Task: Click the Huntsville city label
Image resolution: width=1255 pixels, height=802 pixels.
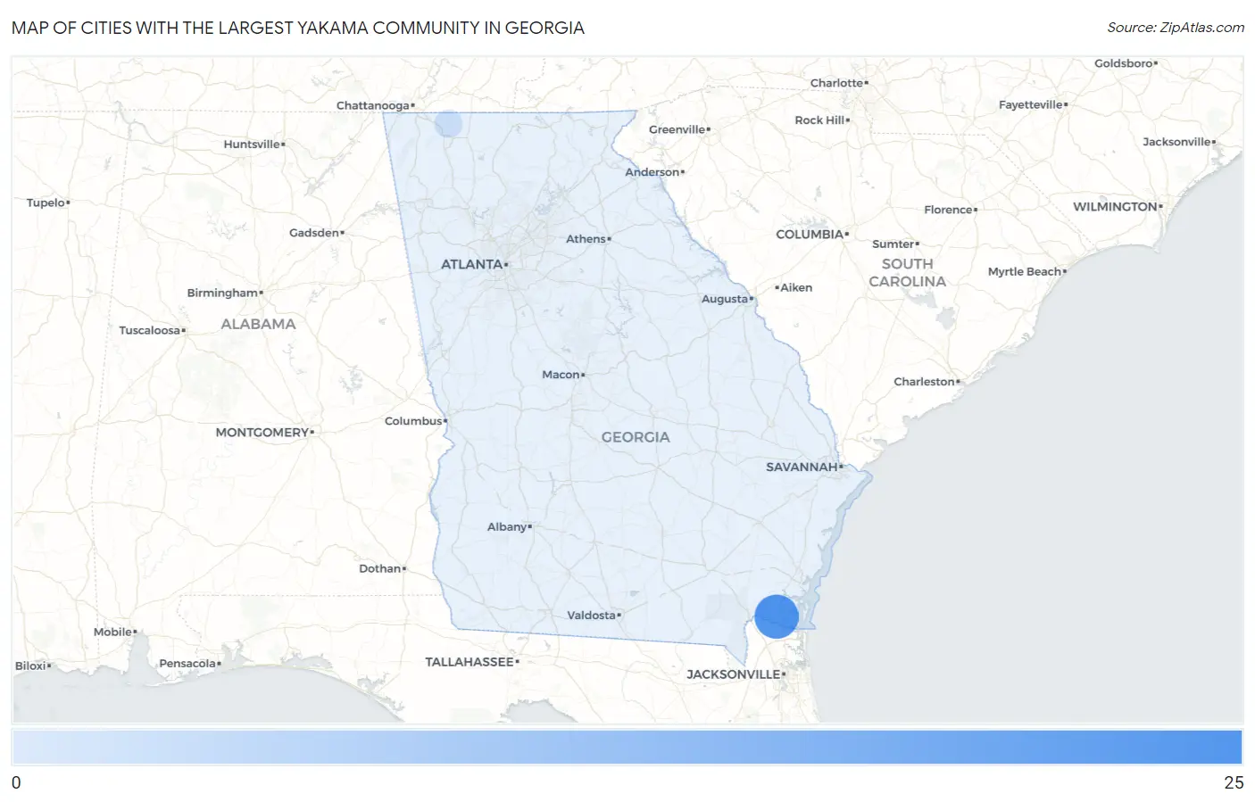Action: [x=252, y=145]
